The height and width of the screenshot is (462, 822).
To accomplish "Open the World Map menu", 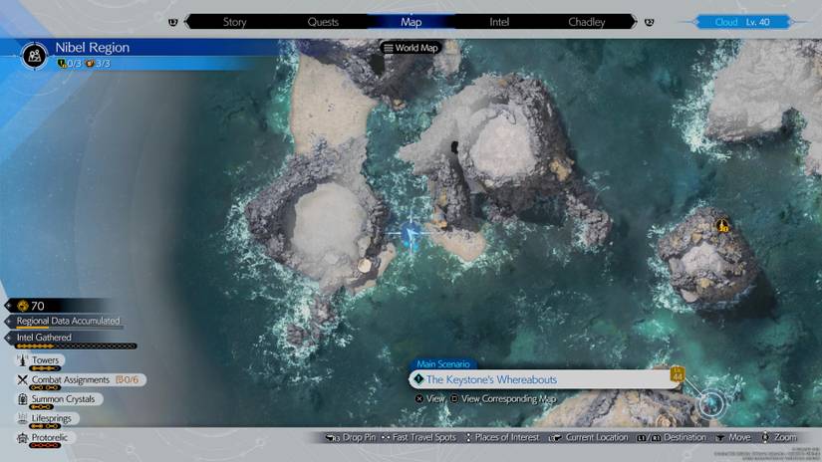I will (410, 48).
